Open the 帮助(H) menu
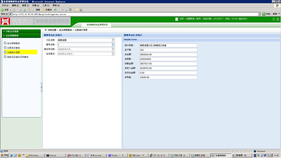The width and height of the screenshot is (281, 158). tap(56, 5)
